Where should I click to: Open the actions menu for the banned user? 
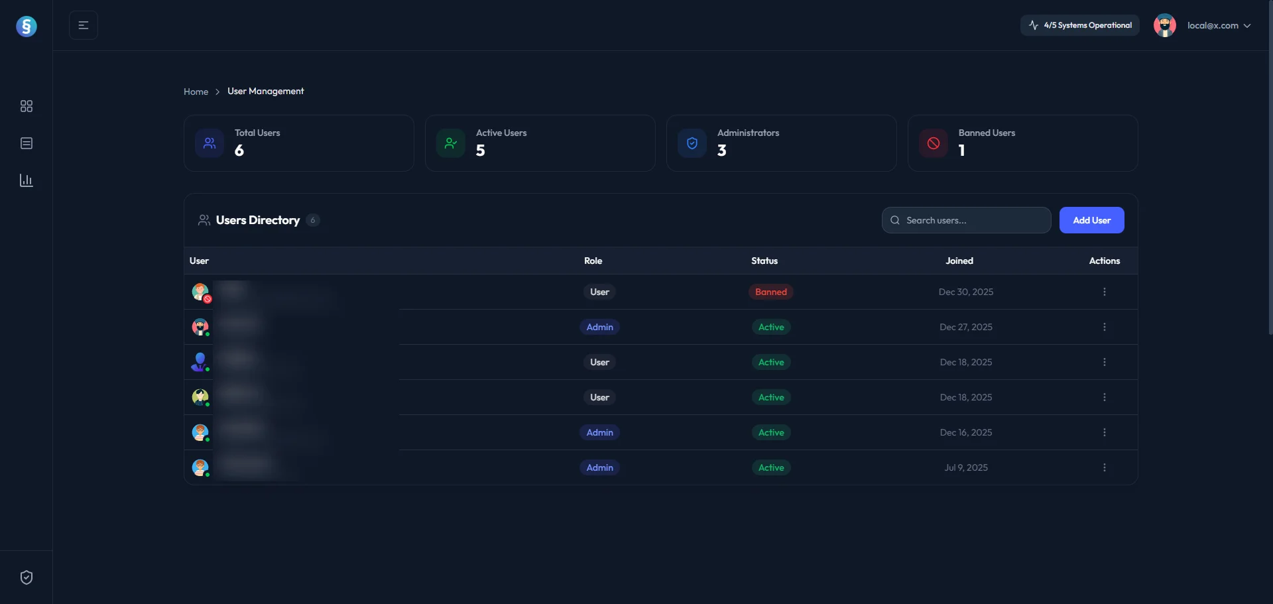pyautogui.click(x=1104, y=292)
